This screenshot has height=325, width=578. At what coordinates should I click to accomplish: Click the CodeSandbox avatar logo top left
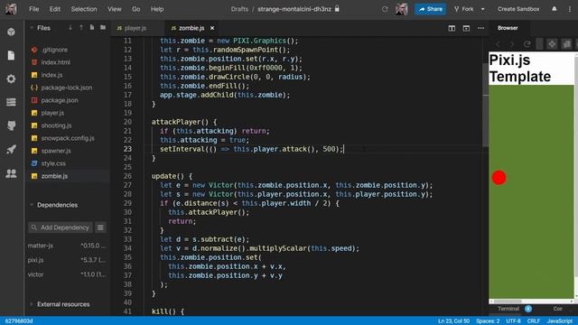pyautogui.click(x=11, y=9)
